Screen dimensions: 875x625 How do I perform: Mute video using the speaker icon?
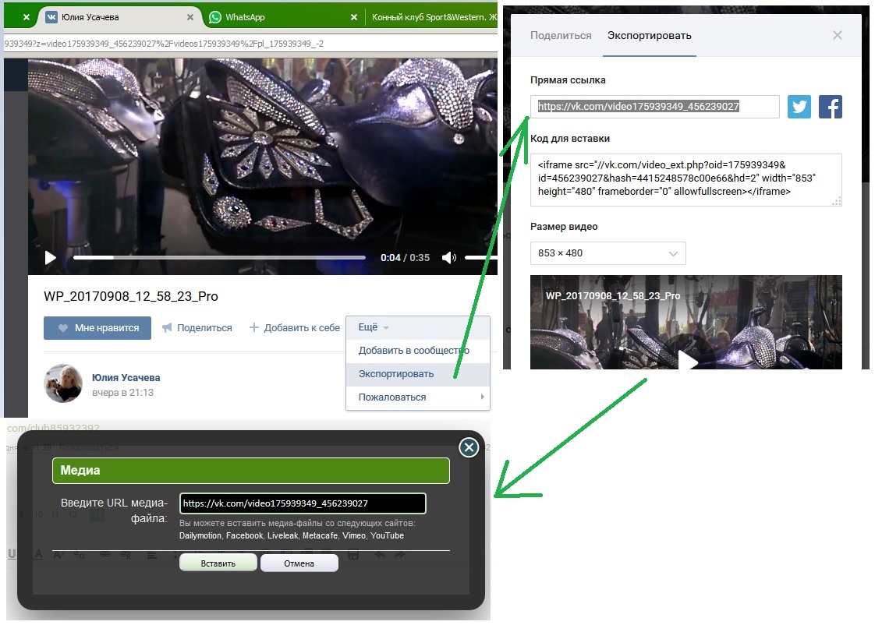point(448,258)
